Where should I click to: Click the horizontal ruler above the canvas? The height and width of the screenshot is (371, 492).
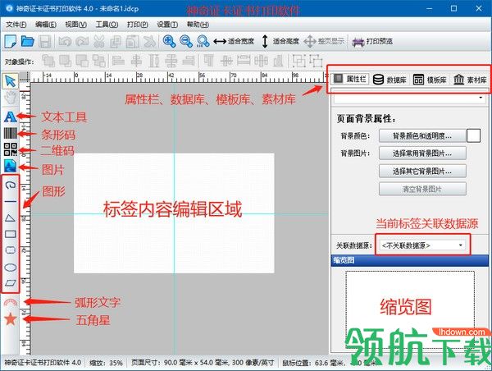[x=178, y=77]
